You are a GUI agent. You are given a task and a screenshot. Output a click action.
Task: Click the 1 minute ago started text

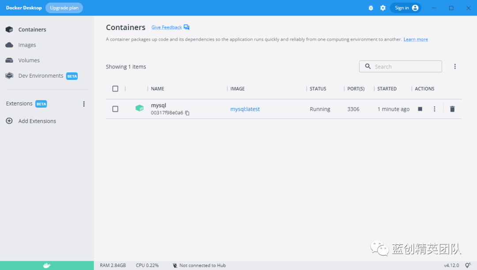(394, 109)
